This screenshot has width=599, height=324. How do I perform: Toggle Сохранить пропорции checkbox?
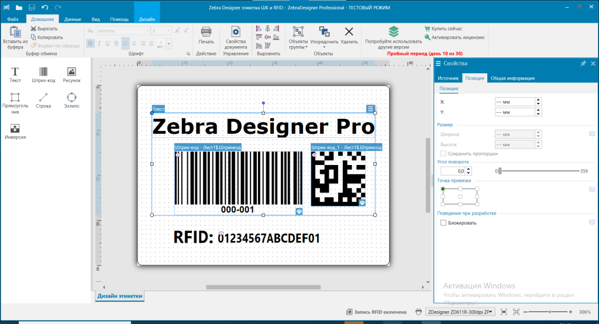click(443, 154)
